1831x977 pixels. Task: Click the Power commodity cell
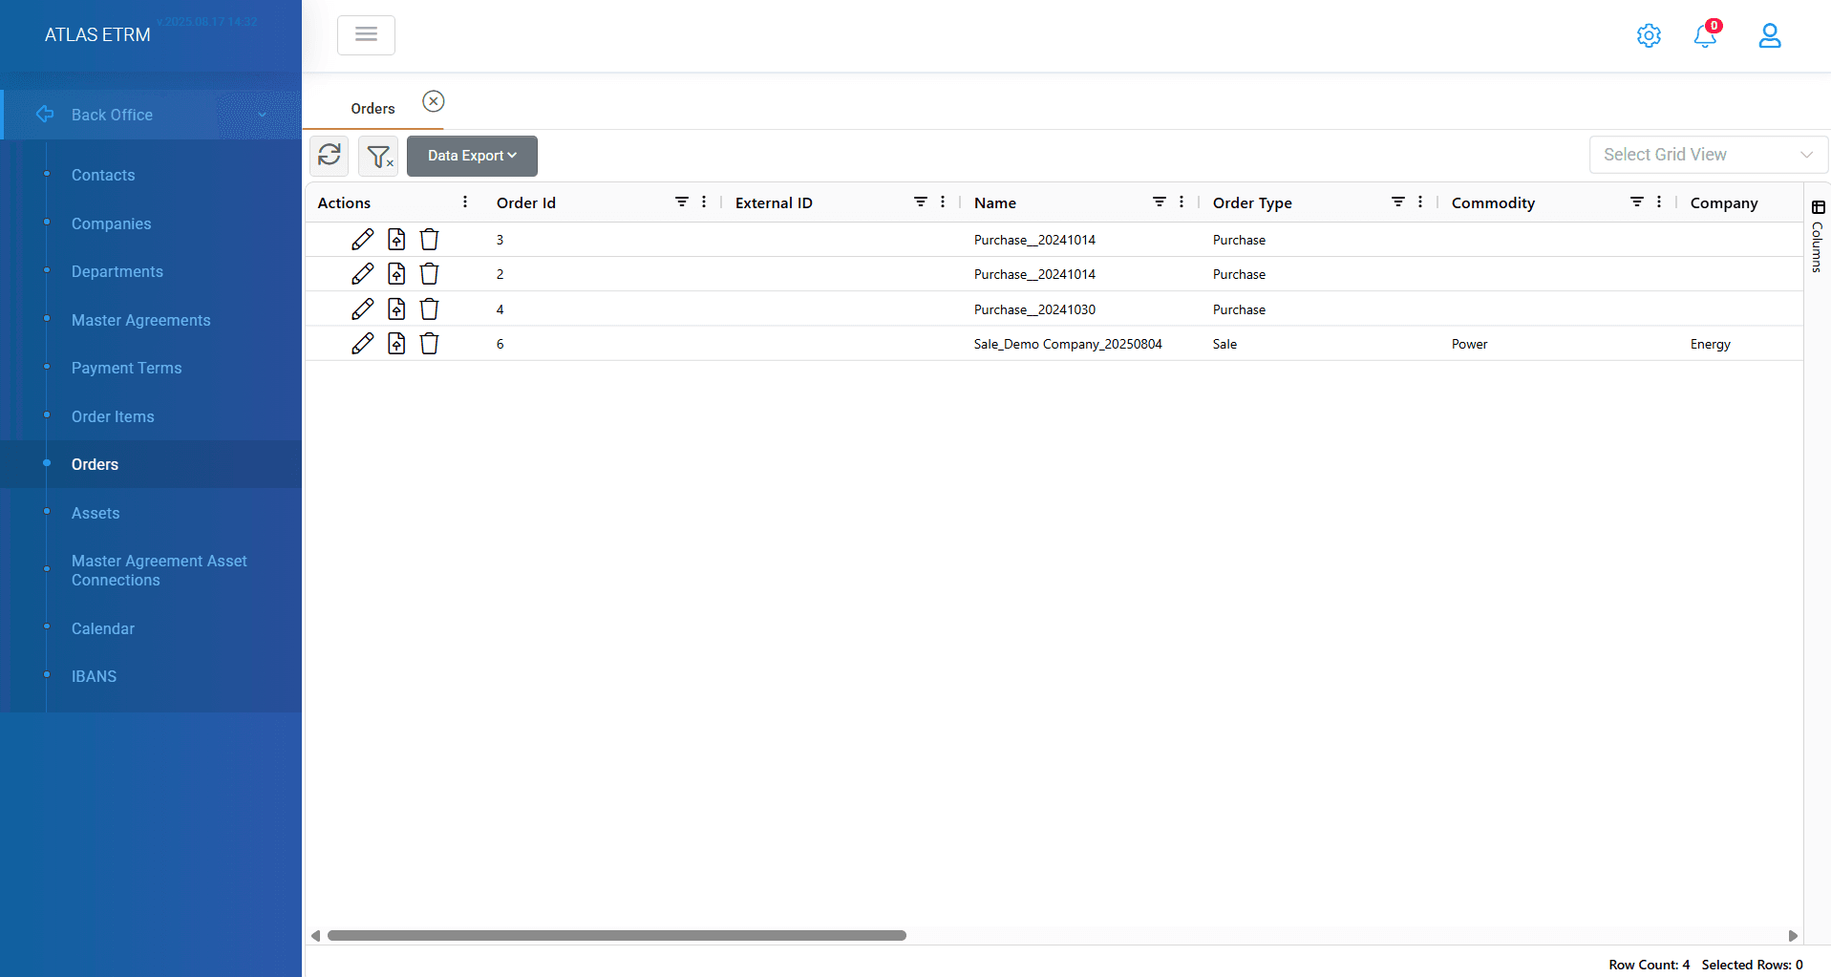1469,344
